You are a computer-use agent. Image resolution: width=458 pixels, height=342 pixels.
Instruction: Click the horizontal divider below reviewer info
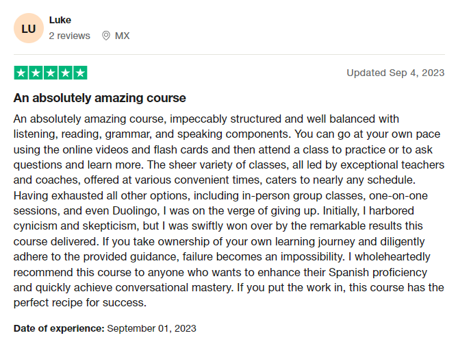click(229, 54)
